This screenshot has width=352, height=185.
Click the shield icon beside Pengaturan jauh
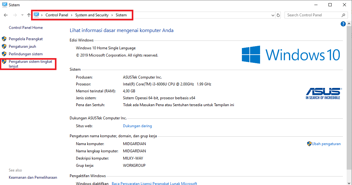click(4, 46)
